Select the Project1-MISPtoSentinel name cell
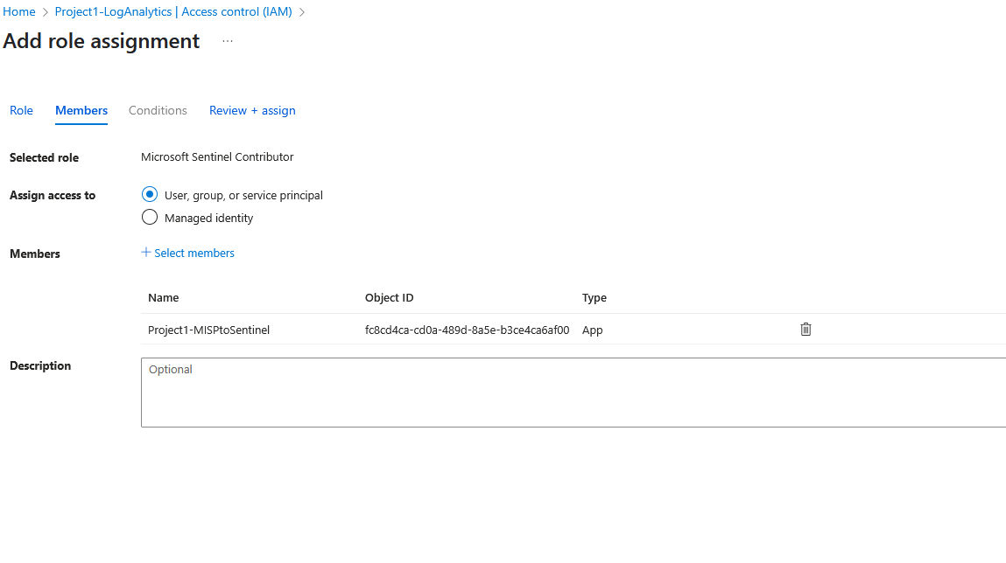 208,330
